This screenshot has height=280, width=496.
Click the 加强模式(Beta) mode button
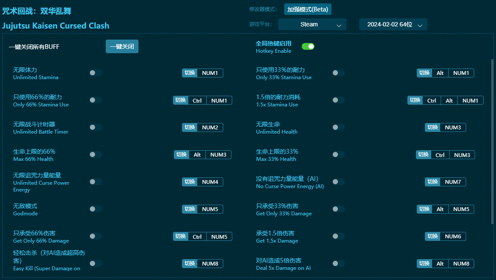[x=308, y=9]
